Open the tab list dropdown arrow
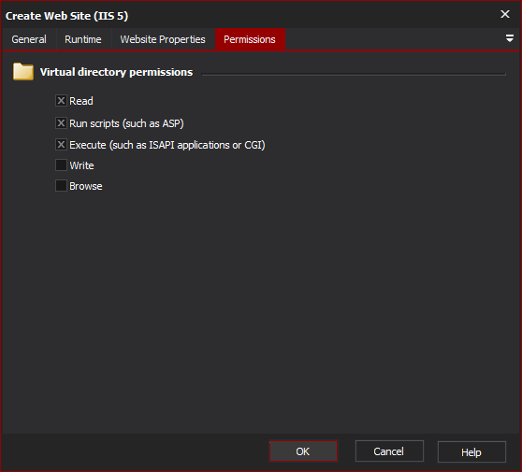This screenshot has width=522, height=472. coord(509,38)
